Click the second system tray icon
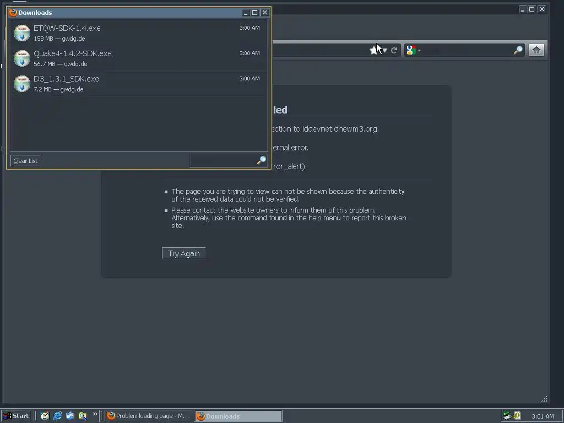Viewport: 564px width, 423px height. (x=517, y=416)
